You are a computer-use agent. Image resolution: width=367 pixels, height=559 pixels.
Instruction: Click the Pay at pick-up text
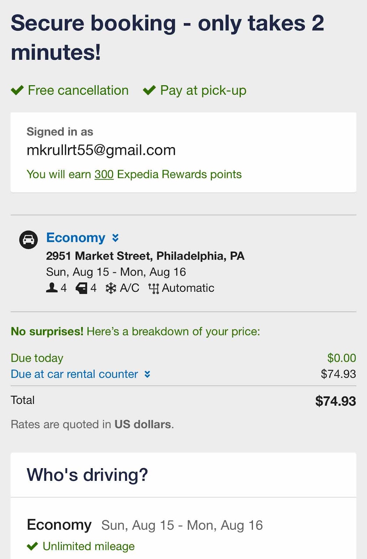(203, 90)
